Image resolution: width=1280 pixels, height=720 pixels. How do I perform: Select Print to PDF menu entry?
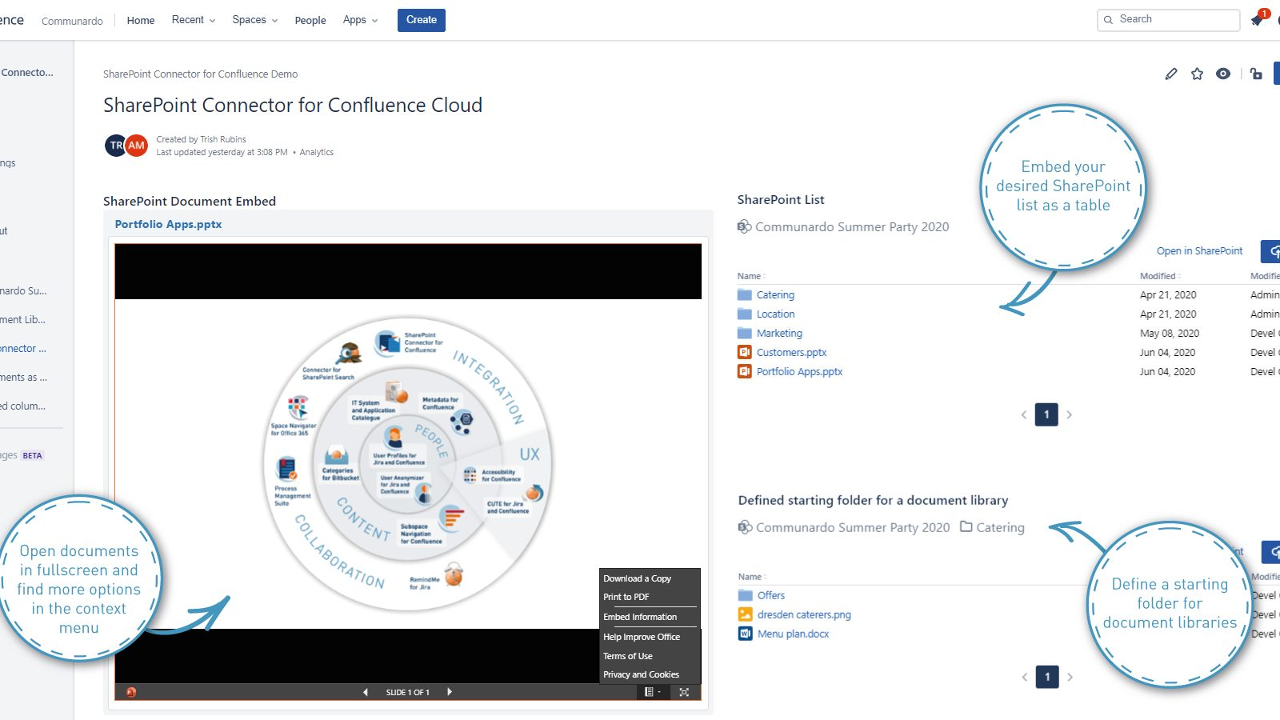point(626,597)
